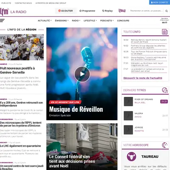This screenshot has width=170, height=170.
Task: Click the LFM TV logo icon
Action: (x=122, y=11)
